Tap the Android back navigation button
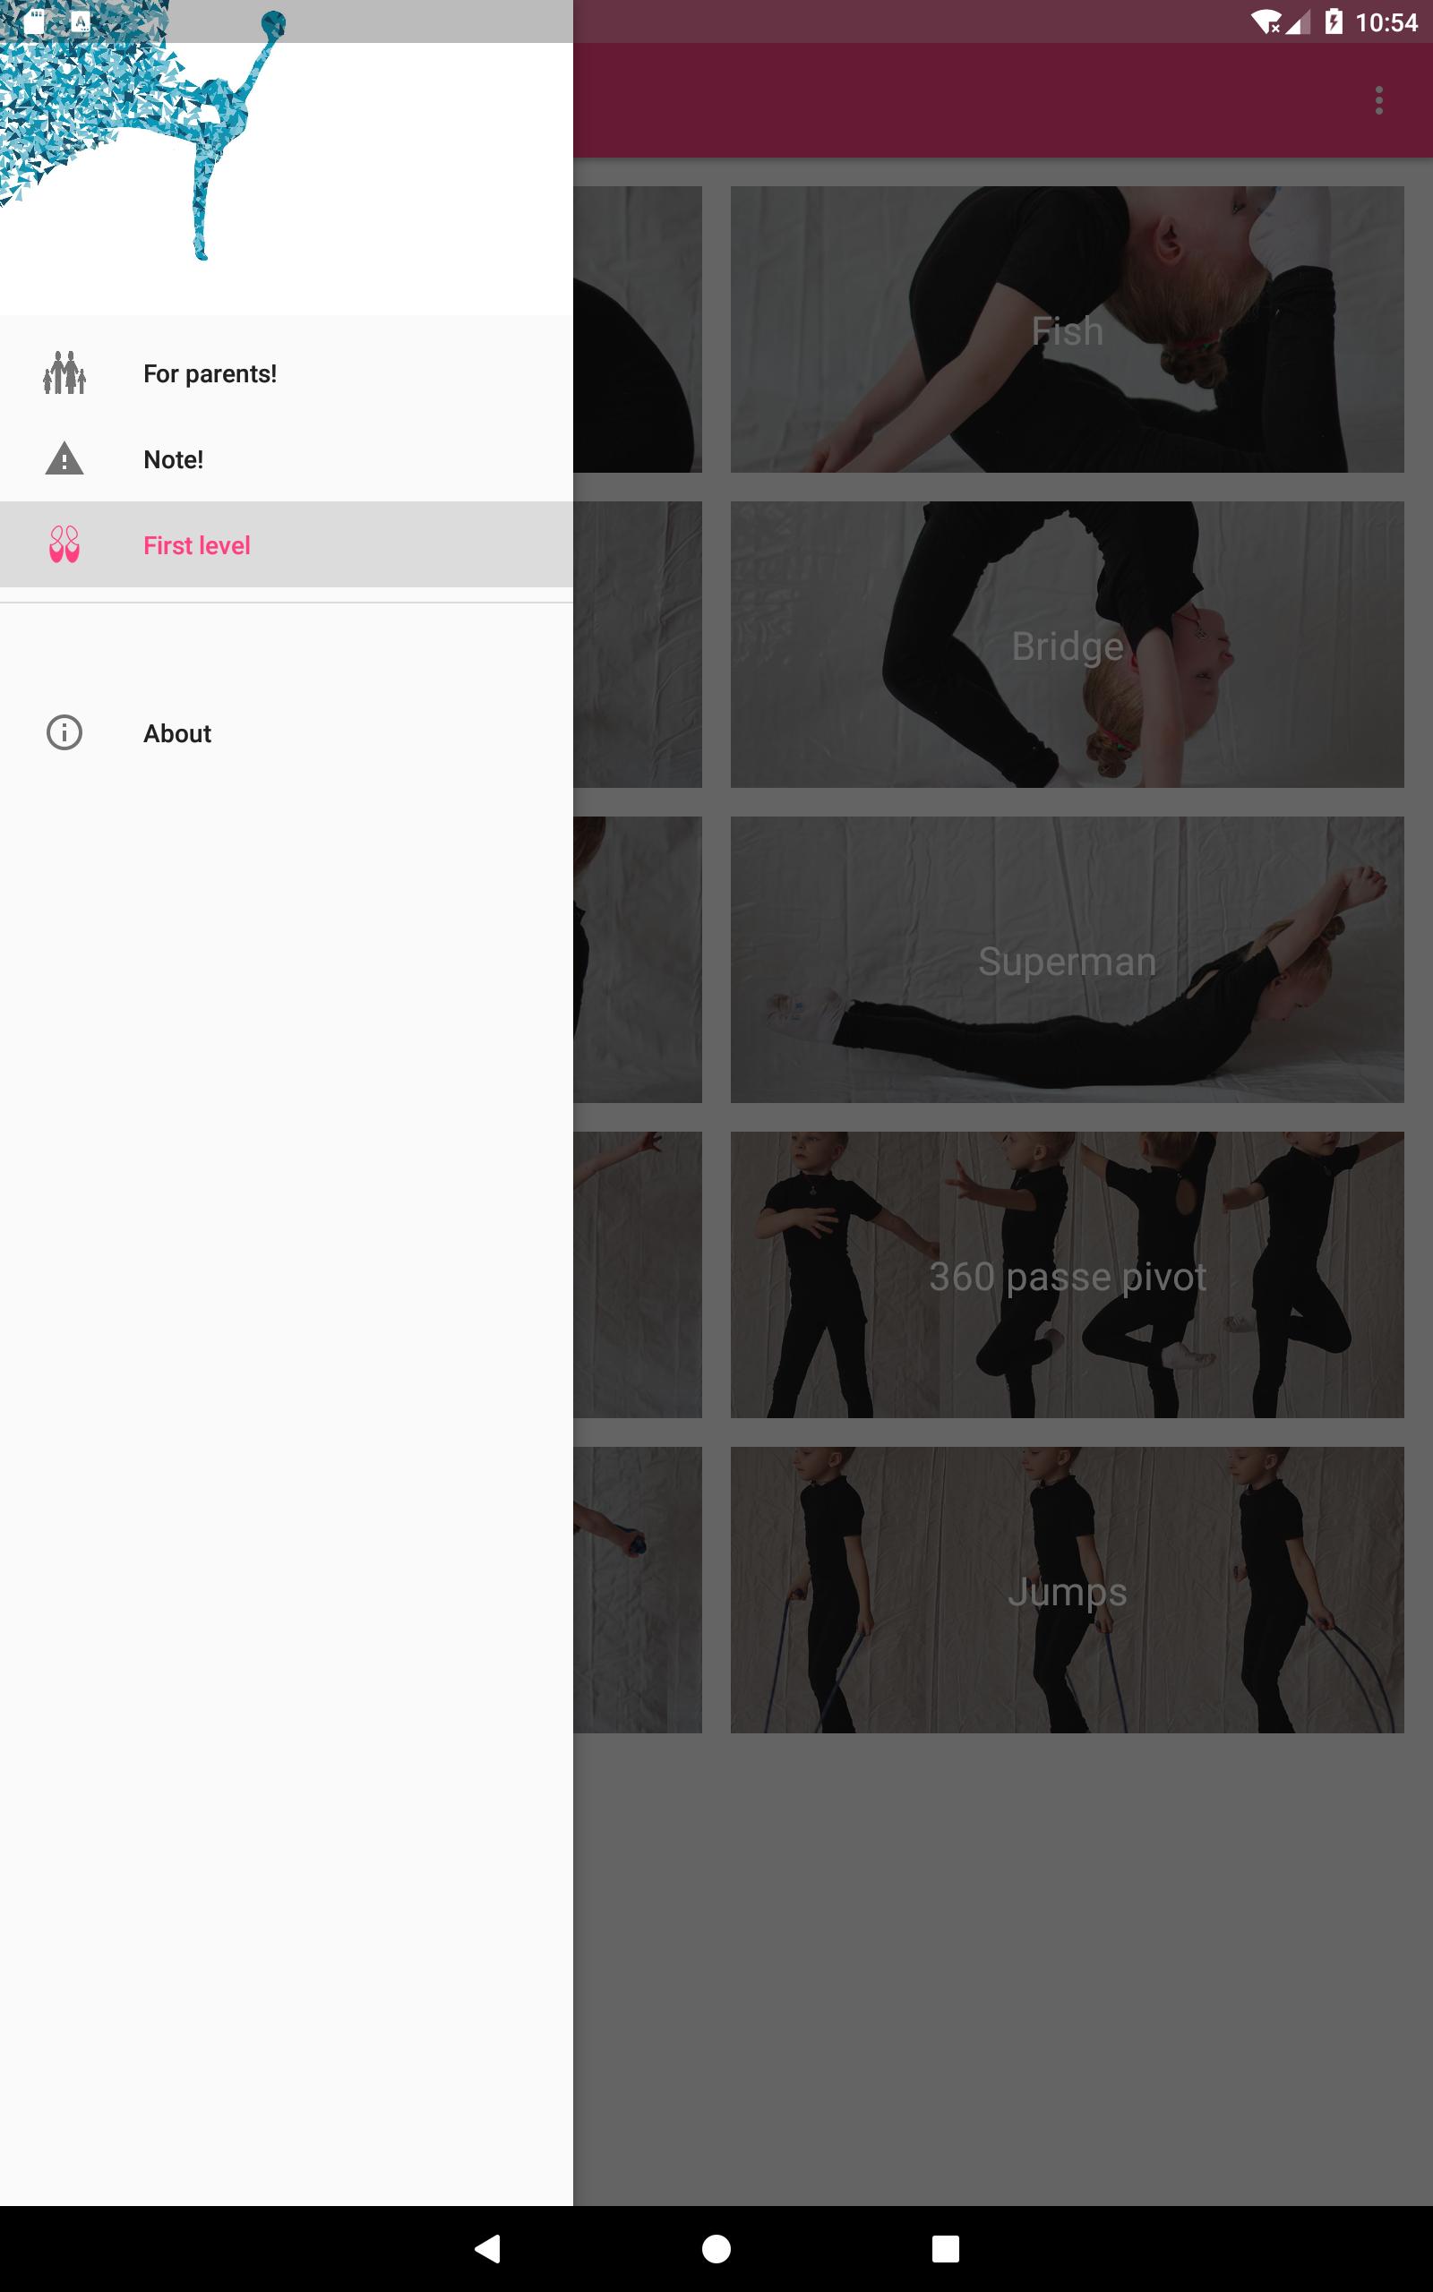 click(x=487, y=2248)
